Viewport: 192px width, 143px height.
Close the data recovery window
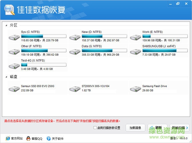[186, 4]
